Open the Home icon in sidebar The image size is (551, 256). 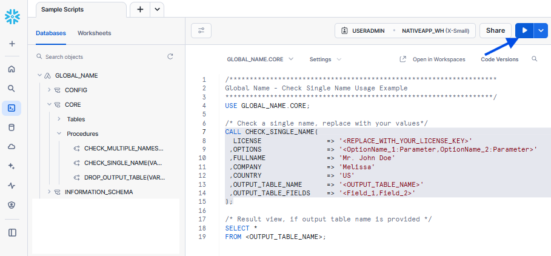(x=12, y=69)
